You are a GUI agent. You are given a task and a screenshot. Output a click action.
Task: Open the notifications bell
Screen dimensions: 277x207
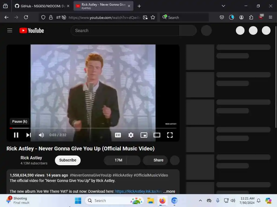pos(259,201)
